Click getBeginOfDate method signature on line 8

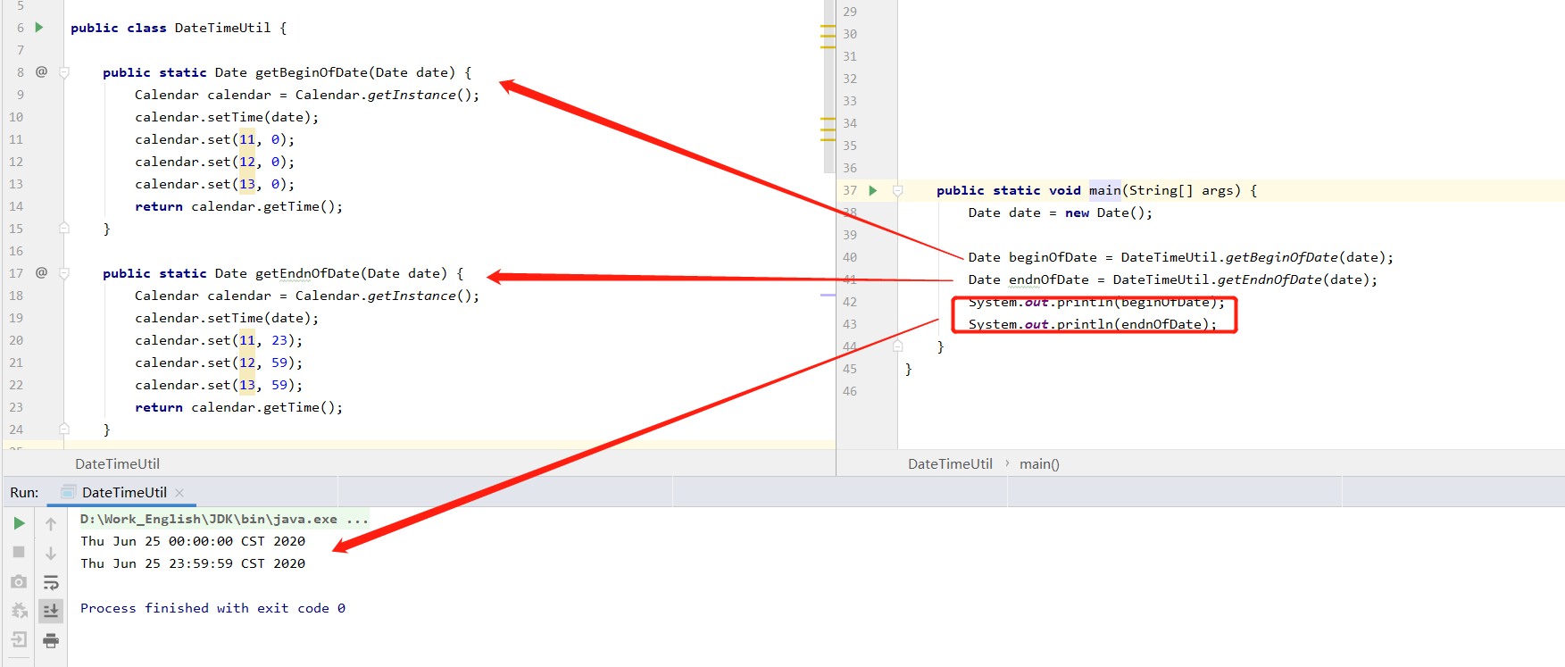(287, 72)
